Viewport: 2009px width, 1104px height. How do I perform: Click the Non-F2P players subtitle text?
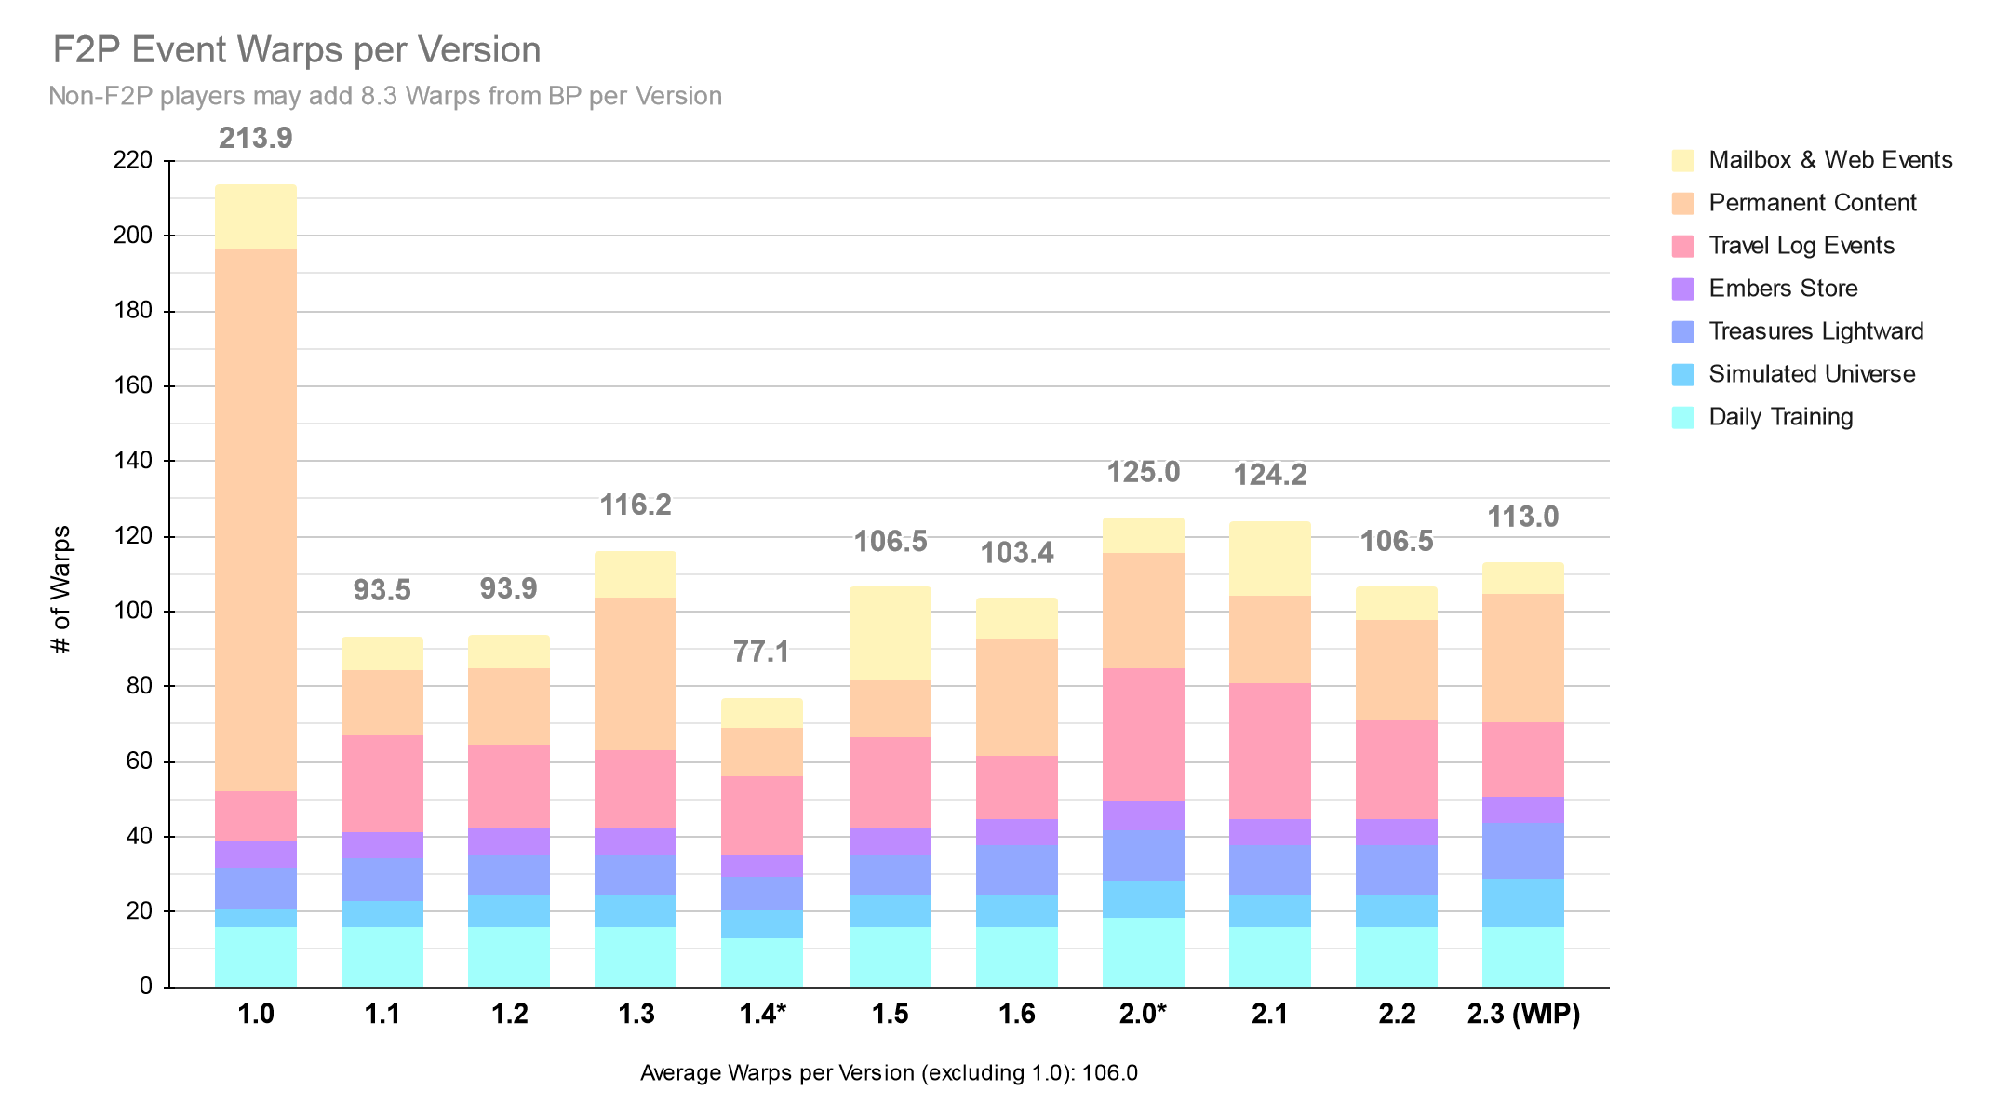point(384,96)
